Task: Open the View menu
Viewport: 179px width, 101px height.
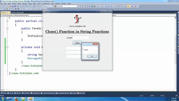Action: pos(9,4)
